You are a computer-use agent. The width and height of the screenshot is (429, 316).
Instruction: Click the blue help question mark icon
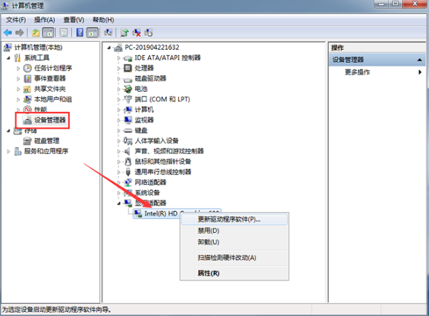[x=81, y=32]
